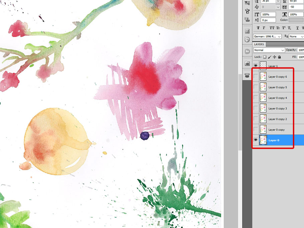Open the blend mode dropdown showing Normal
Screen dimensions: 304x228
pos(269,50)
